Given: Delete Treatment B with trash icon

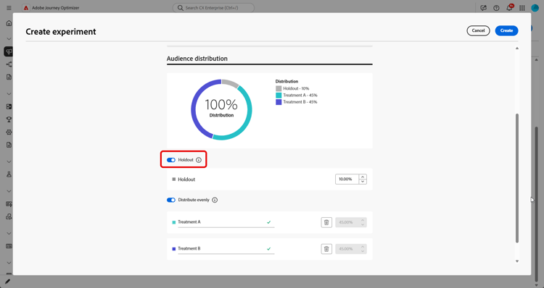Looking at the screenshot, I should tap(326, 249).
